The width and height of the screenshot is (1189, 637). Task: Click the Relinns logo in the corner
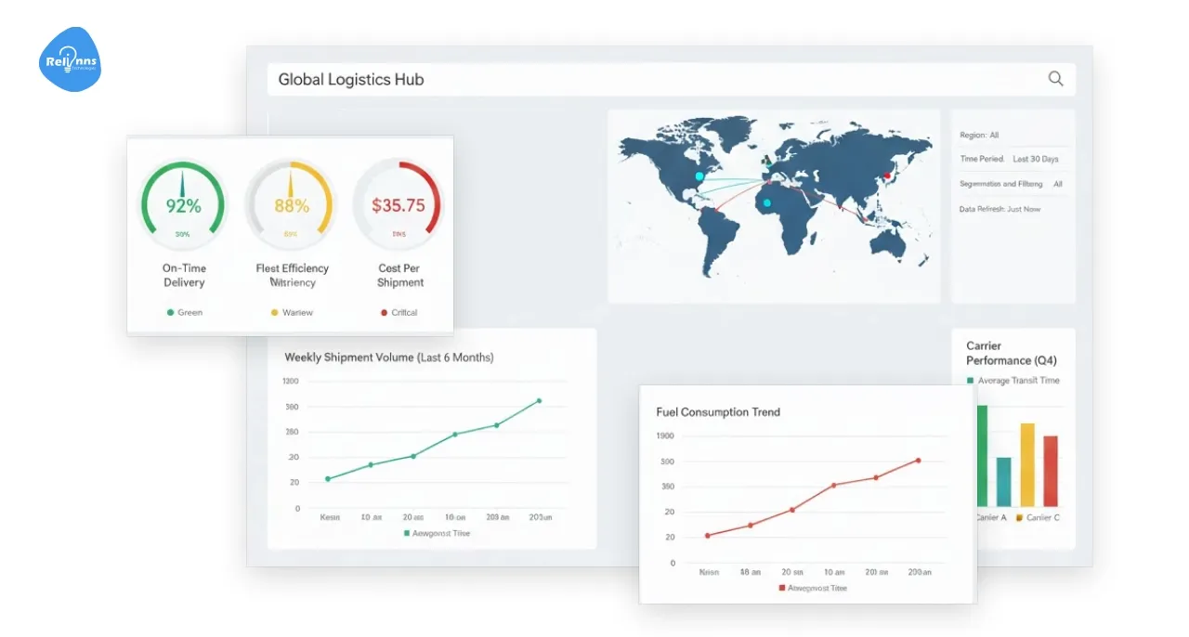pyautogui.click(x=70, y=58)
